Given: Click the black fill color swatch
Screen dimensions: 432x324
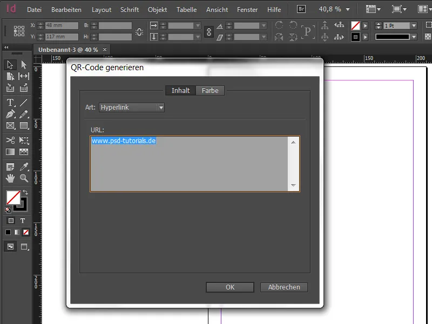Looking at the screenshot, I should (8, 232).
